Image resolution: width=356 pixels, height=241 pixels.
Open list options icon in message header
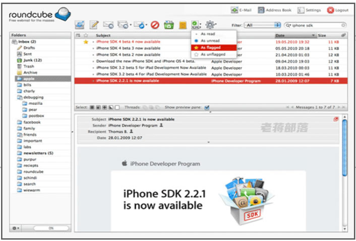78,35
